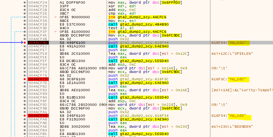
Task: Toggle off the breakpoint dot at 004ACFA3
Action: (25, 115)
